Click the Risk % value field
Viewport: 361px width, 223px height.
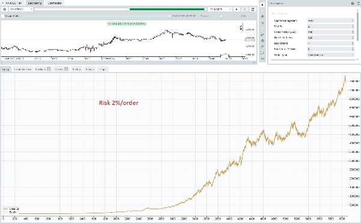pos(330,26)
